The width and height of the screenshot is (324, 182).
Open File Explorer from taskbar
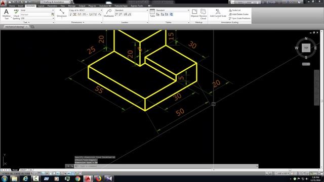click(x=15, y=178)
